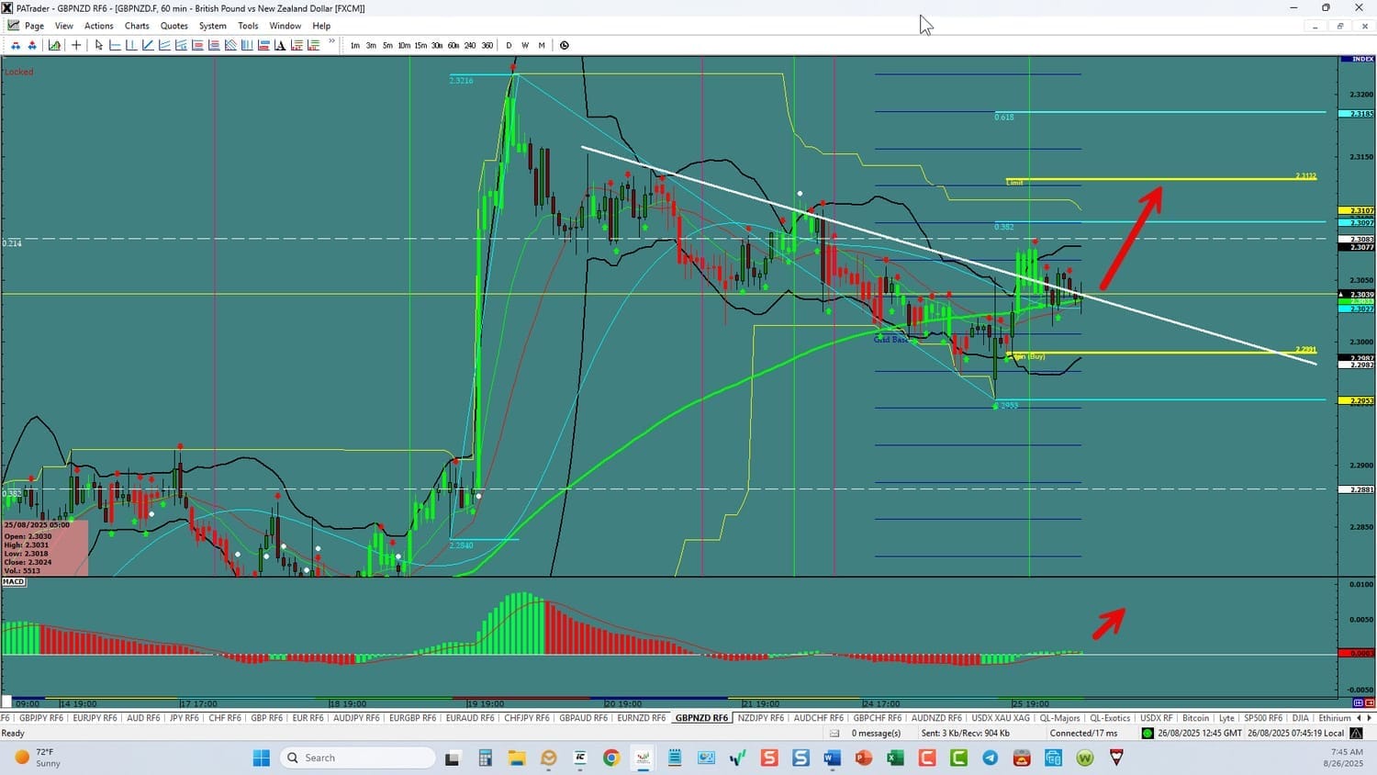The width and height of the screenshot is (1377, 775).
Task: Switch chart to 3m timeframe
Action: tap(371, 45)
